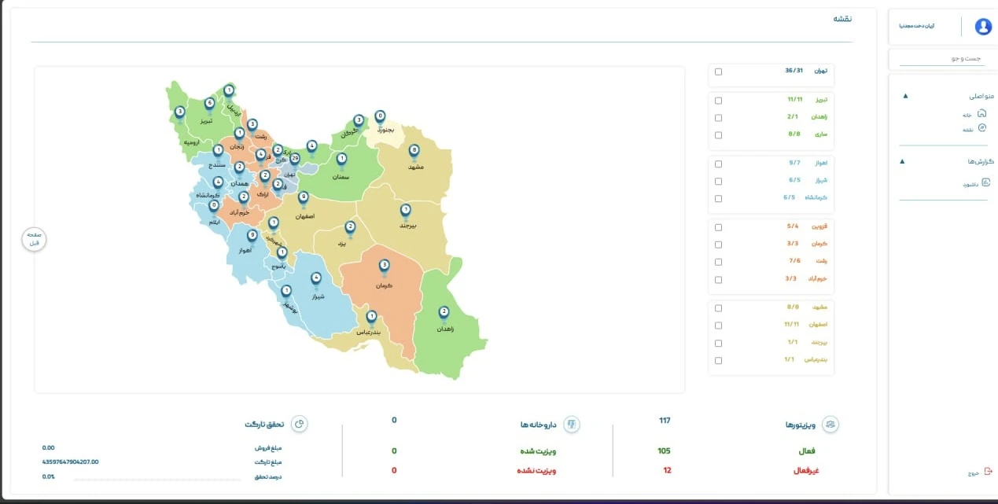Check the Tehran (تهران) checkbox

pos(718,72)
